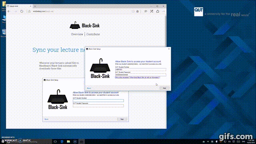Open the taskbar clock and date
256x144 pixels.
251,142
